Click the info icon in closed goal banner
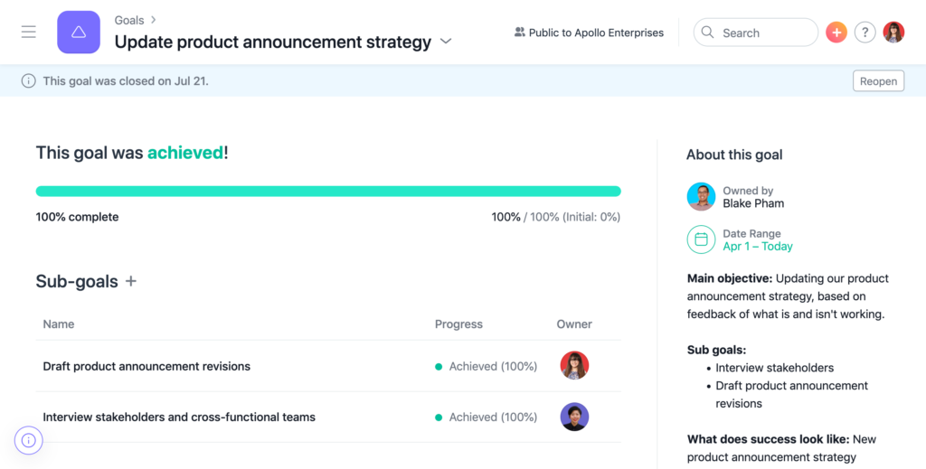 (x=28, y=80)
